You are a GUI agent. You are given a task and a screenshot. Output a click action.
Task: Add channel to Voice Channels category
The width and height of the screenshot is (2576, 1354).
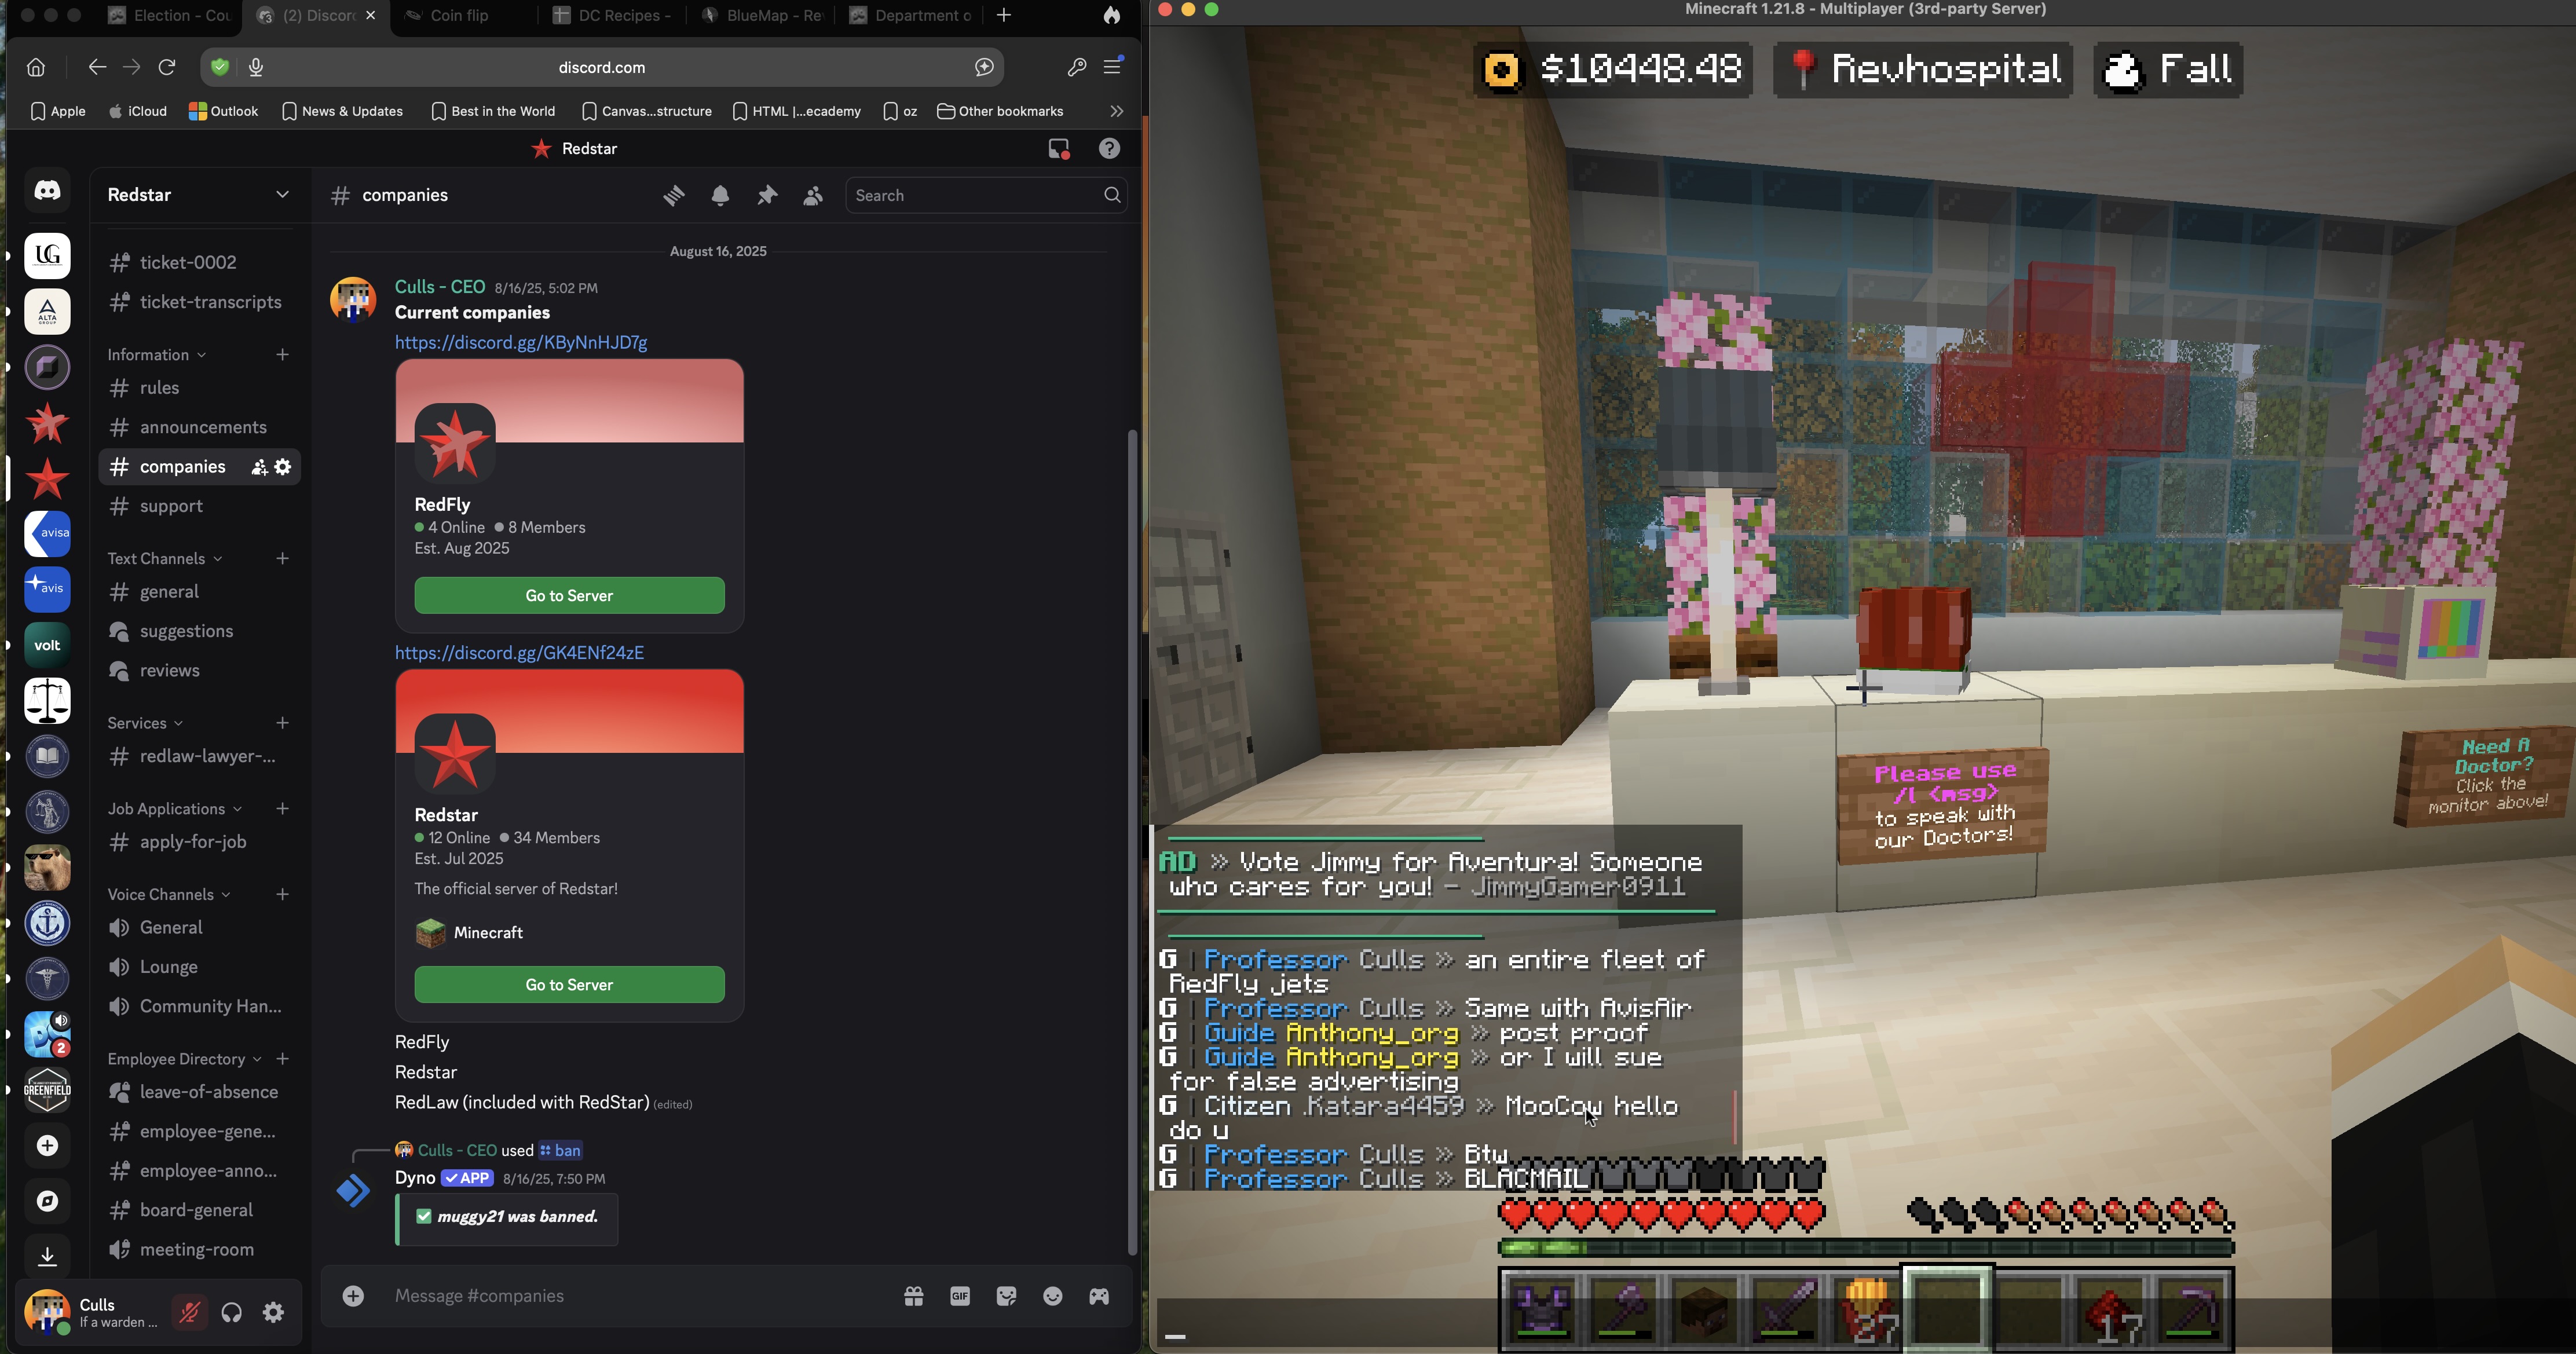pos(282,895)
